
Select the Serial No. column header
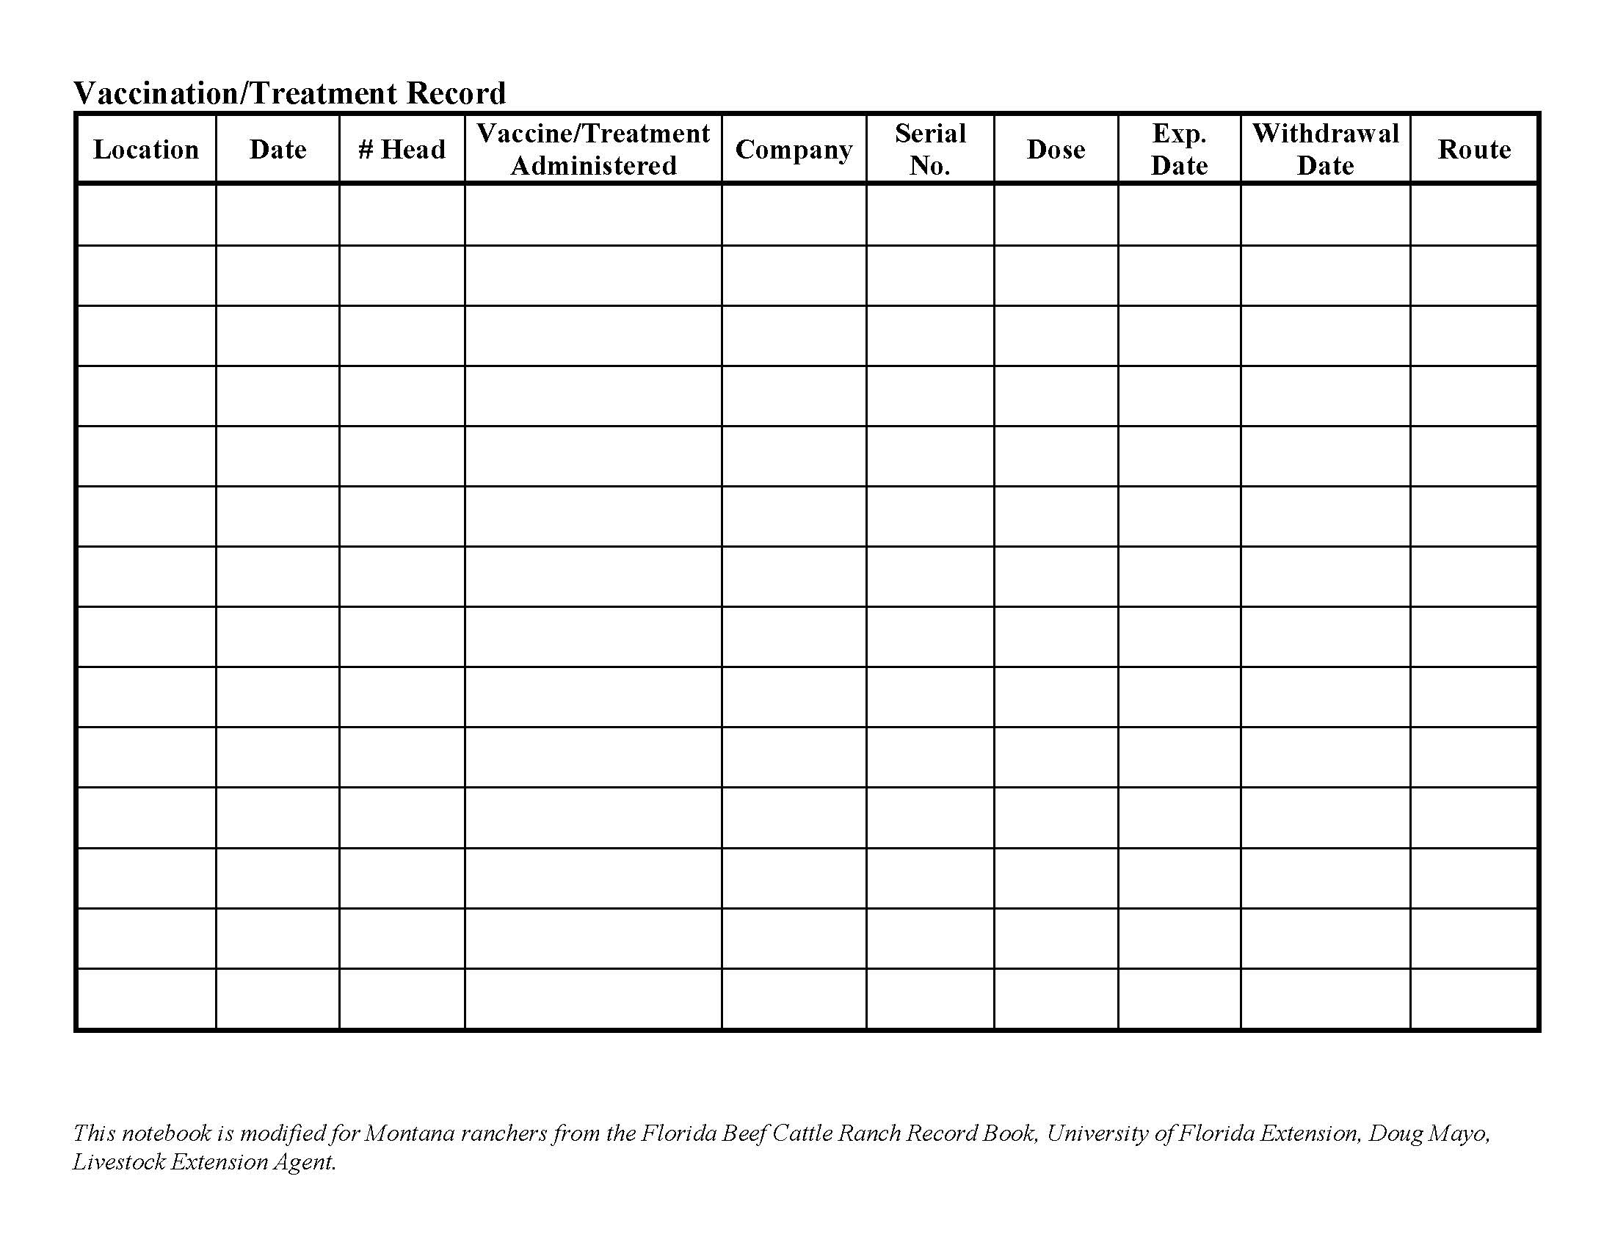[x=932, y=153]
